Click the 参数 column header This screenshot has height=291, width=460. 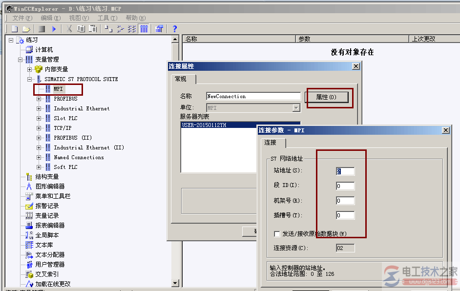click(352, 39)
